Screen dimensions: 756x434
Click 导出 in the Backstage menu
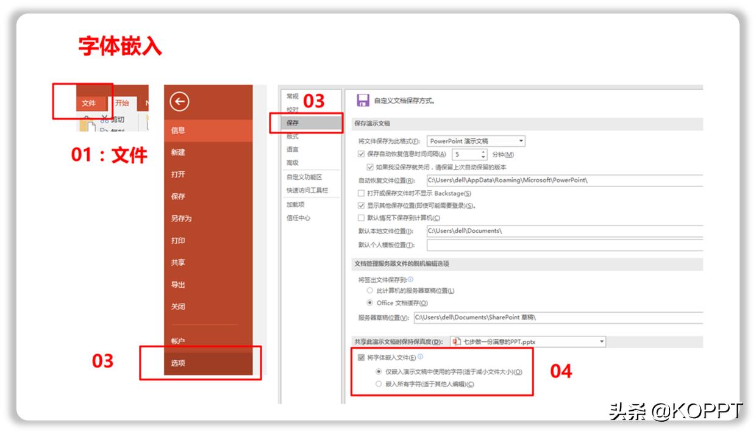(177, 283)
